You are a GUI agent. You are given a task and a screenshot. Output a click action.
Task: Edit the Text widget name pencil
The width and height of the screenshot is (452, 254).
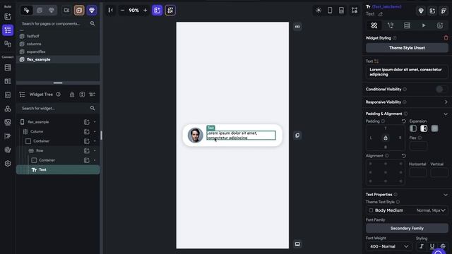coord(381,14)
